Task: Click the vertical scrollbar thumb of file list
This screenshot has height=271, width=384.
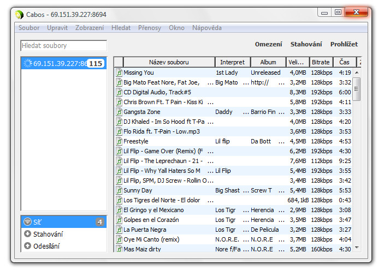Action: pos(357,89)
